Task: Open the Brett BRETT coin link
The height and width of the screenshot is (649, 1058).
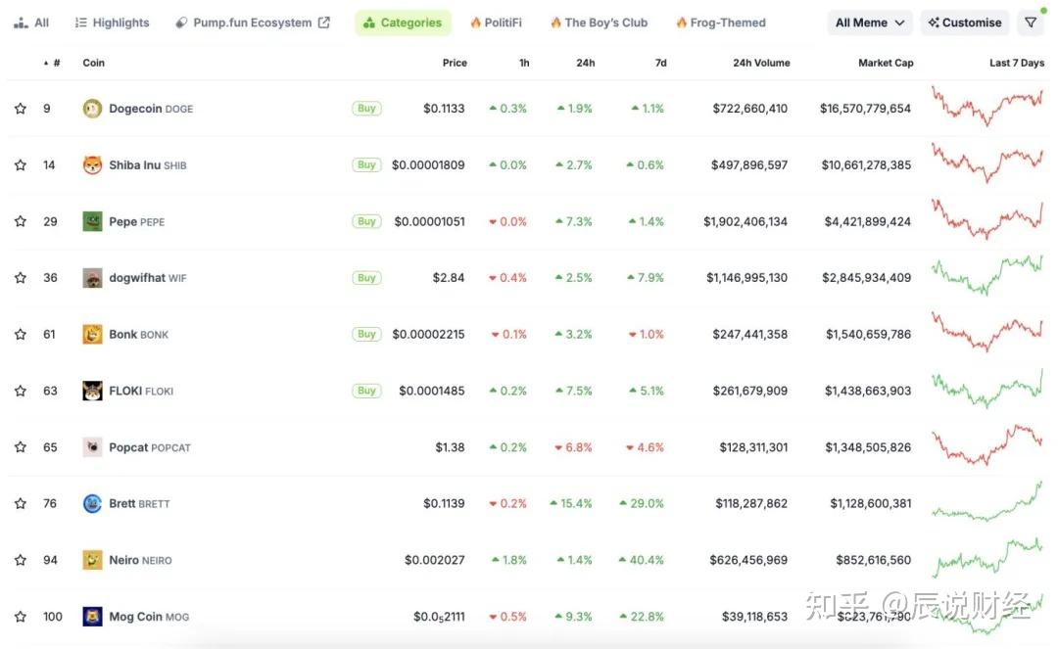Action: click(x=140, y=503)
